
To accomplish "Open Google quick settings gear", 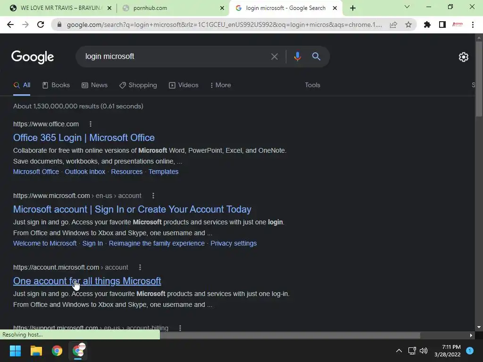I will click(x=464, y=57).
